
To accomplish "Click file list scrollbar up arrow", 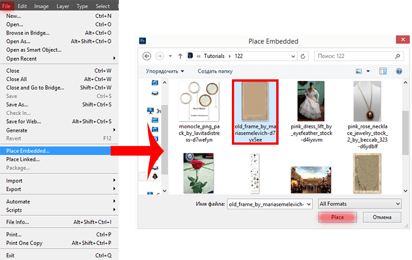I will pyautogui.click(x=406, y=82).
